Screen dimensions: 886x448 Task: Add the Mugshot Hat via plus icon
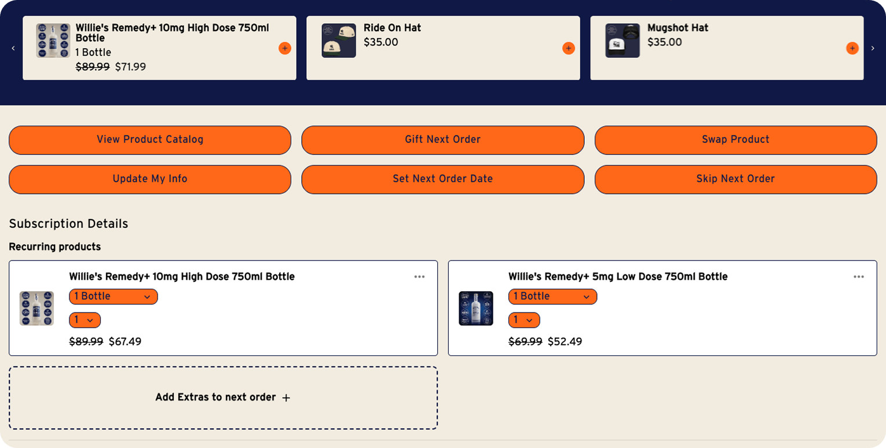coord(852,48)
